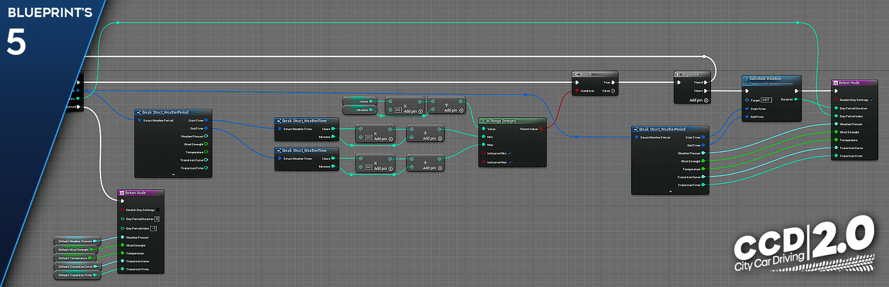Click the Default Temperature variable's output pin
The width and height of the screenshot is (889, 287).
coord(90,258)
